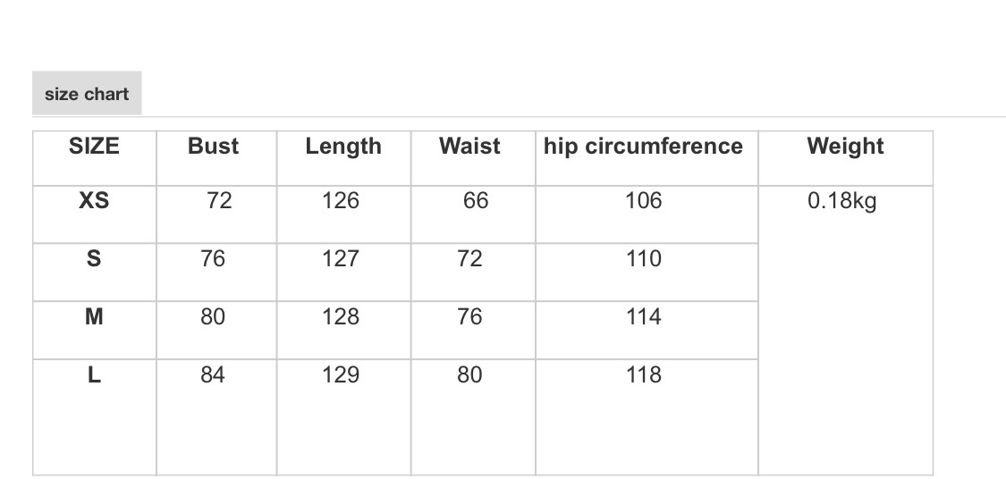Click the Bust column header
This screenshot has height=479, width=1006.
(x=214, y=147)
